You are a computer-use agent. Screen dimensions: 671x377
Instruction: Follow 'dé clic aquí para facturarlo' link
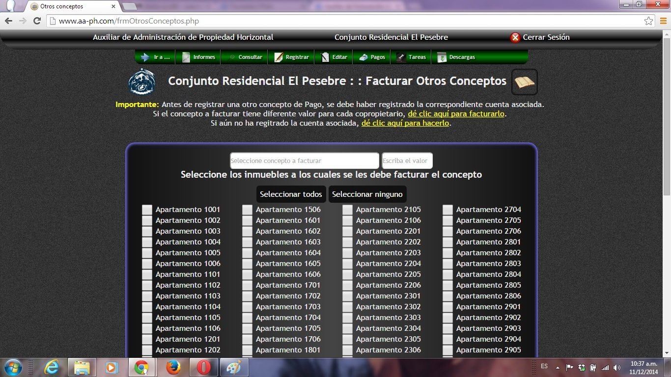pos(456,114)
